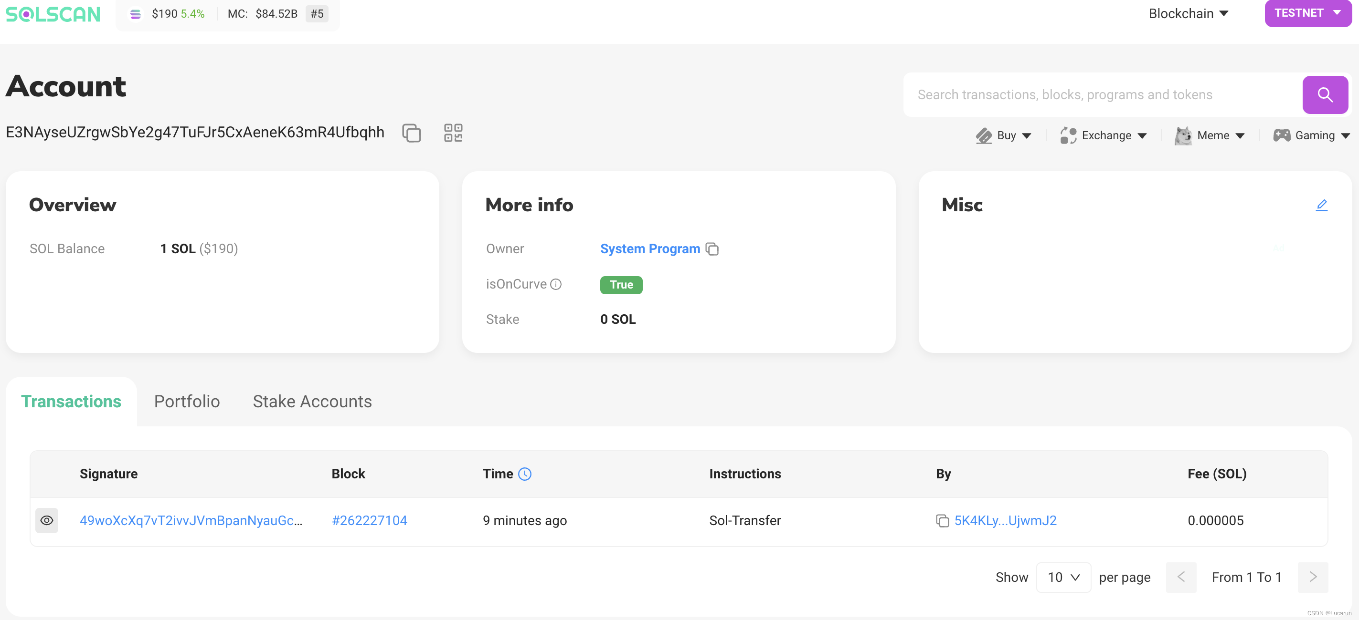
Task: Open the rows per page selector
Action: pyautogui.click(x=1063, y=578)
